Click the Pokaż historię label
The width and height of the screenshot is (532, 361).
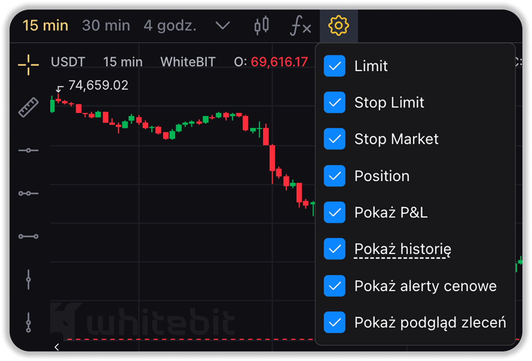pyautogui.click(x=403, y=249)
